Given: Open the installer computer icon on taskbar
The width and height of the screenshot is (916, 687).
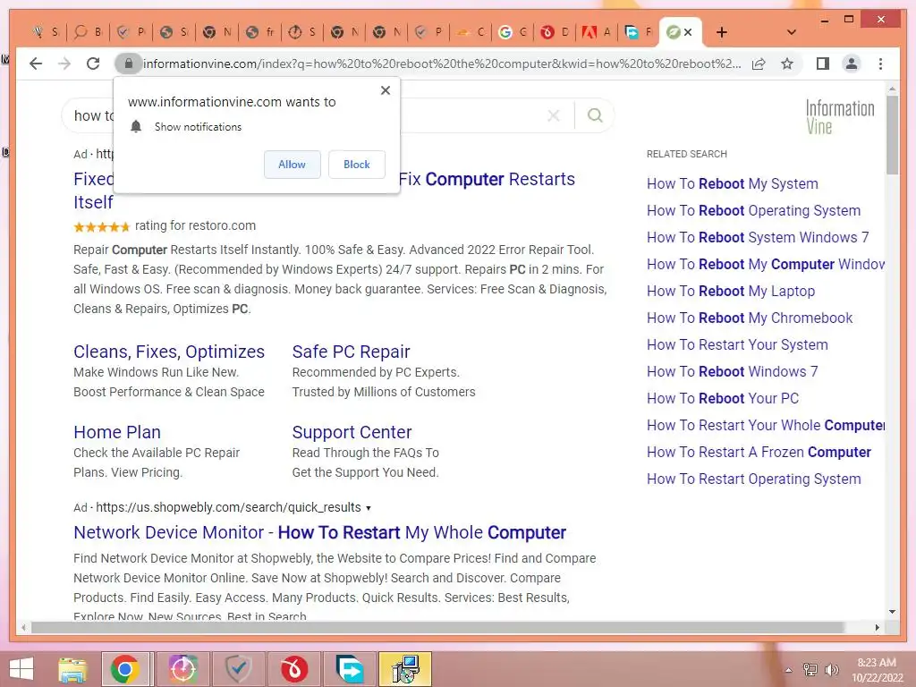Looking at the screenshot, I should (405, 669).
